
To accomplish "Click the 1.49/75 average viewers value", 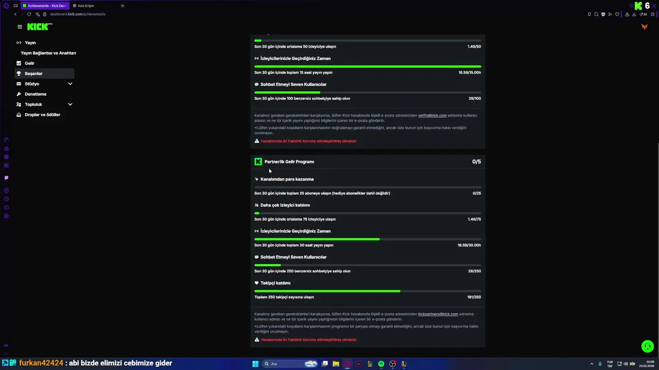I will point(474,219).
